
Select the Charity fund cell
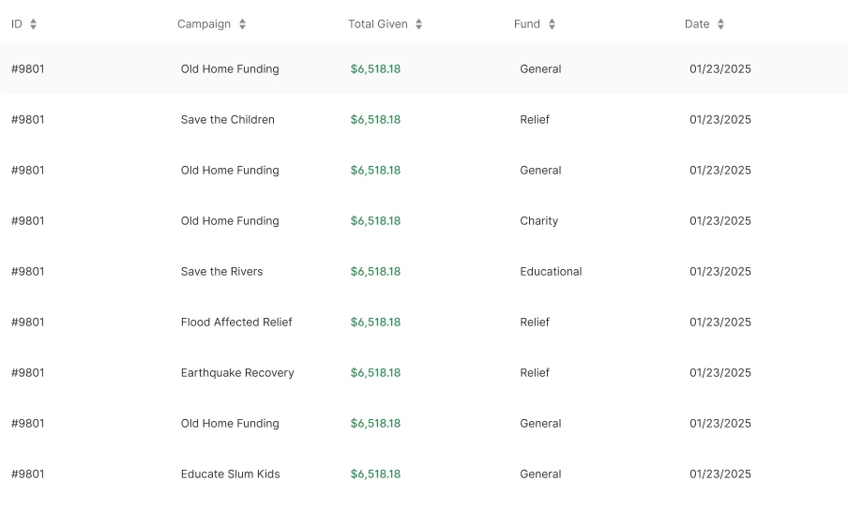click(x=538, y=220)
